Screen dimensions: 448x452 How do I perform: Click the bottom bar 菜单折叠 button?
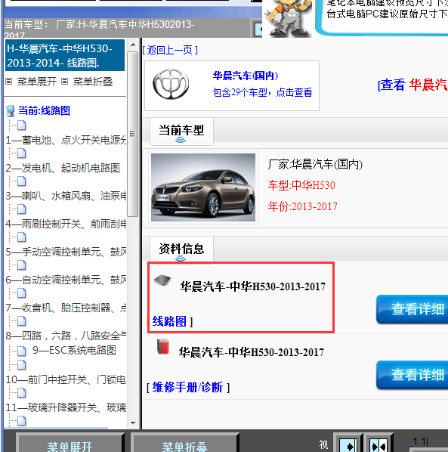(x=184, y=443)
